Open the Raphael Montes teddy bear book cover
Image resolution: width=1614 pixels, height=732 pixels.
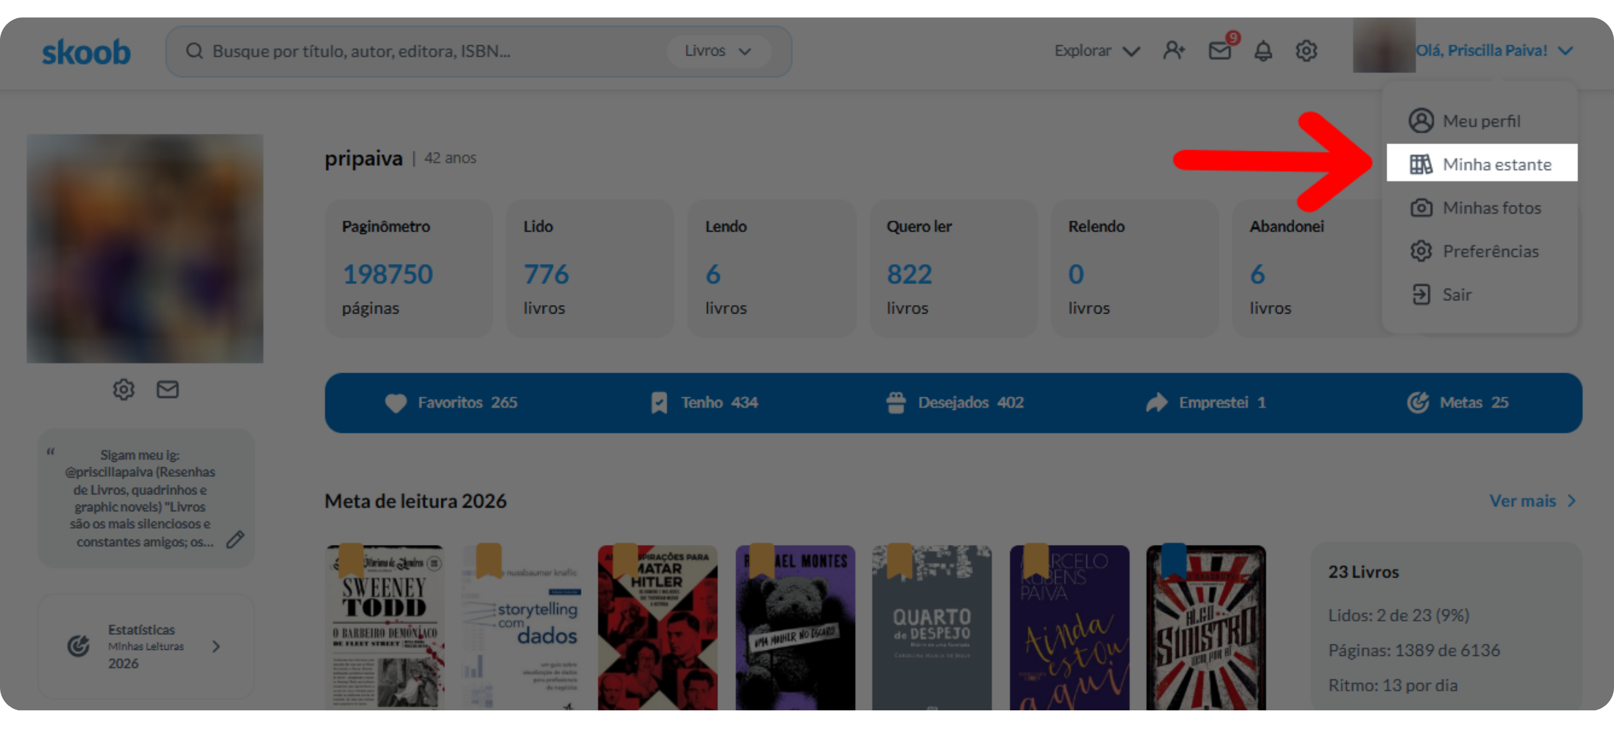795,628
